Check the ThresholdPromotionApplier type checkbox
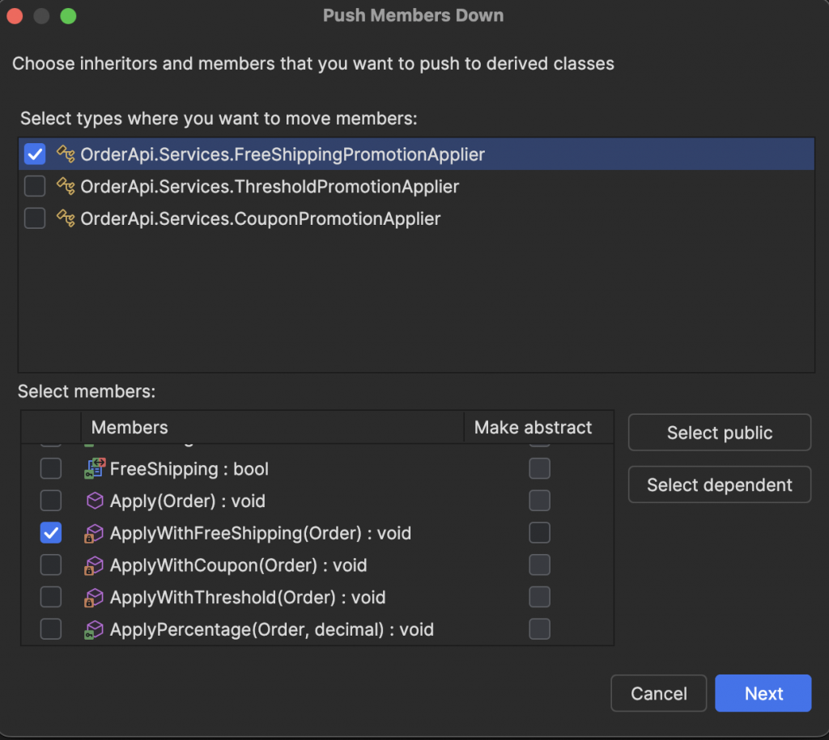 35,187
